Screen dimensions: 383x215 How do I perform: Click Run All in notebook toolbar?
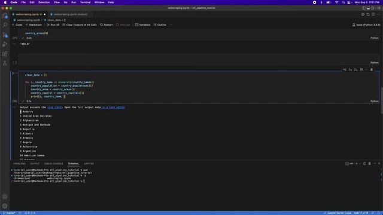click(53, 25)
